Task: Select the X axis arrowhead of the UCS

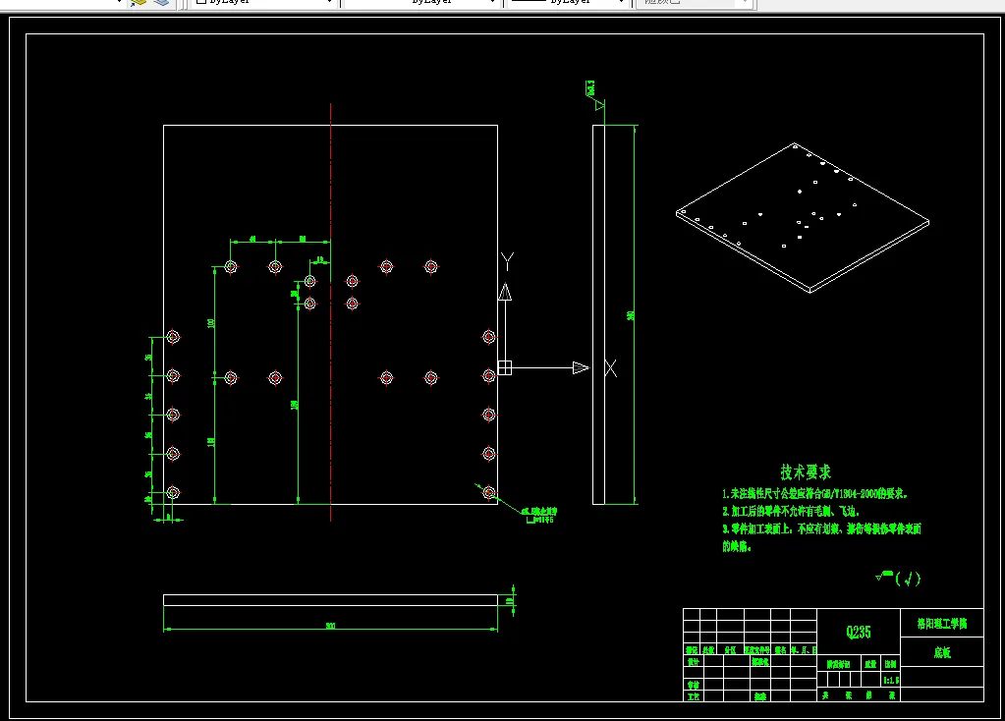Action: (581, 368)
